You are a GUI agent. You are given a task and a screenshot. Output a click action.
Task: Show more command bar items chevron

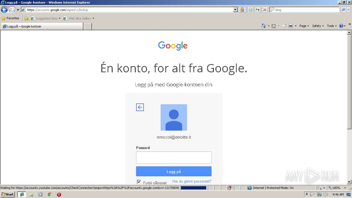350,24
